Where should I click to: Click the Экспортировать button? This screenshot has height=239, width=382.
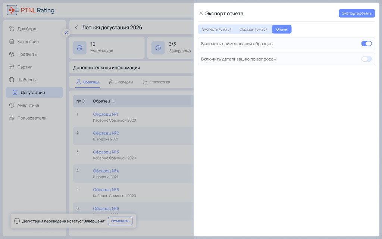pyautogui.click(x=357, y=13)
